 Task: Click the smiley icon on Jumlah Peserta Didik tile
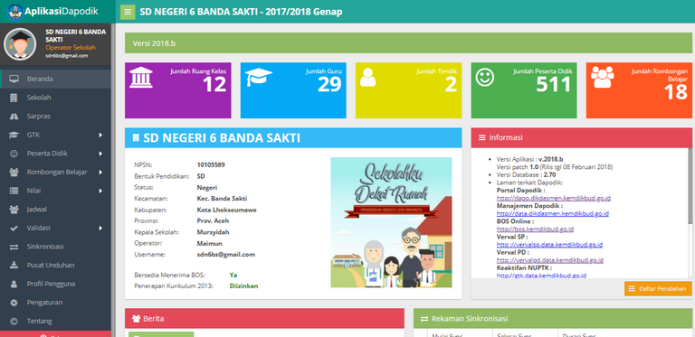click(x=484, y=78)
